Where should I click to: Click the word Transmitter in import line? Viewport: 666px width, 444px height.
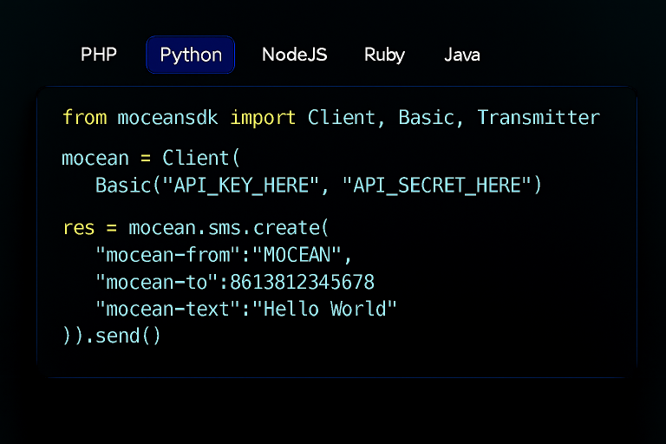[538, 117]
